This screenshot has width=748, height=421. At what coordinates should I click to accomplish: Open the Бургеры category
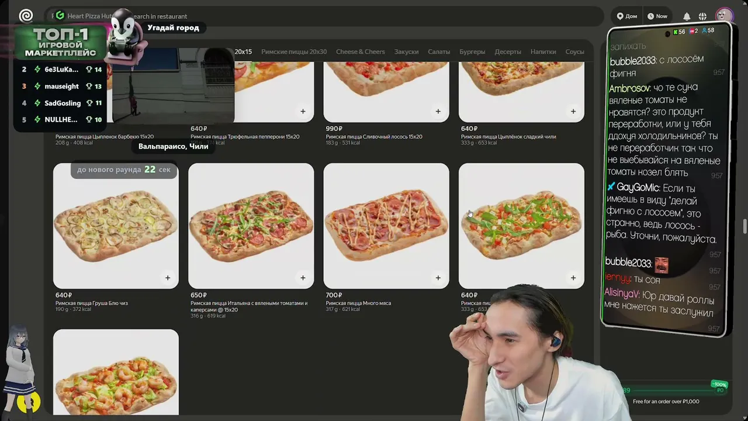(472, 51)
